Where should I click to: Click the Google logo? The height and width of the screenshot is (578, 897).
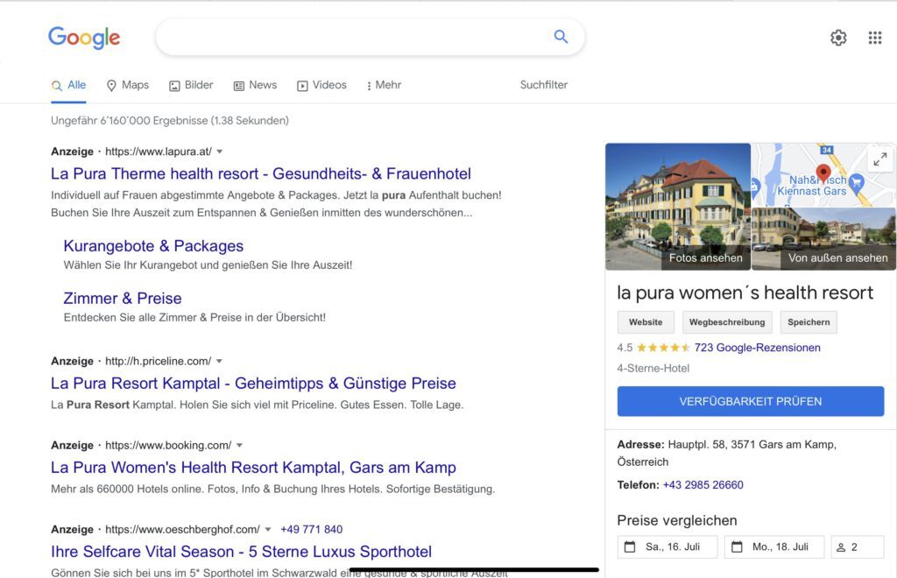83,38
